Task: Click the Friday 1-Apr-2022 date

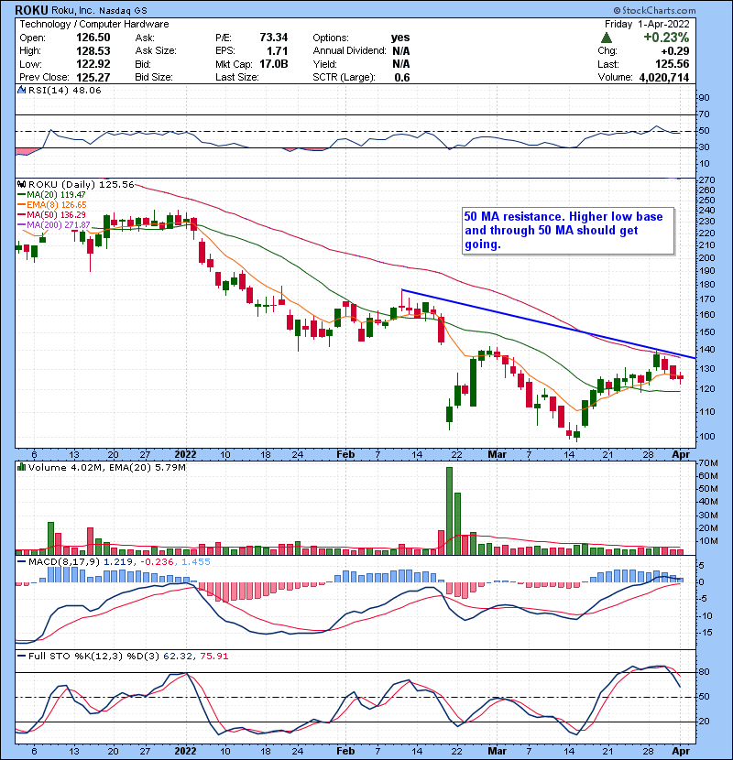Action: [x=647, y=24]
